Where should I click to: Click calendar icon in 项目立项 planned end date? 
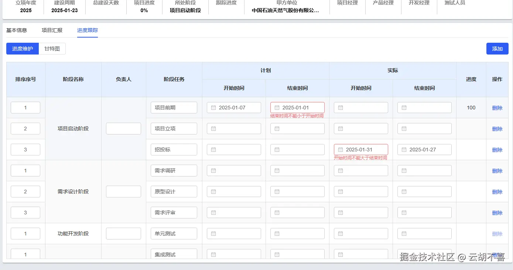[277, 129]
